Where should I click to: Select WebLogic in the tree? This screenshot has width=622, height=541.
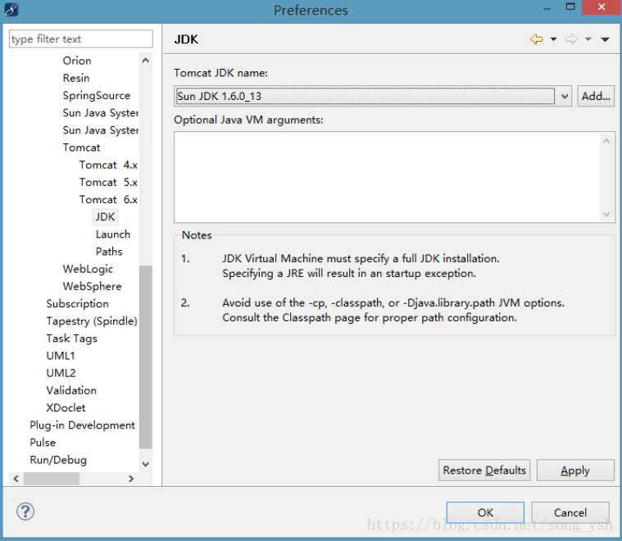pyautogui.click(x=88, y=269)
